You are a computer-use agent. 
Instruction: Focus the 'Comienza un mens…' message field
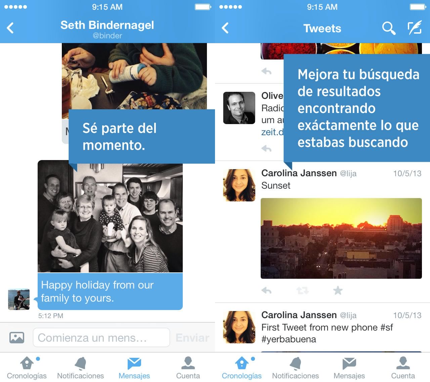101,337
